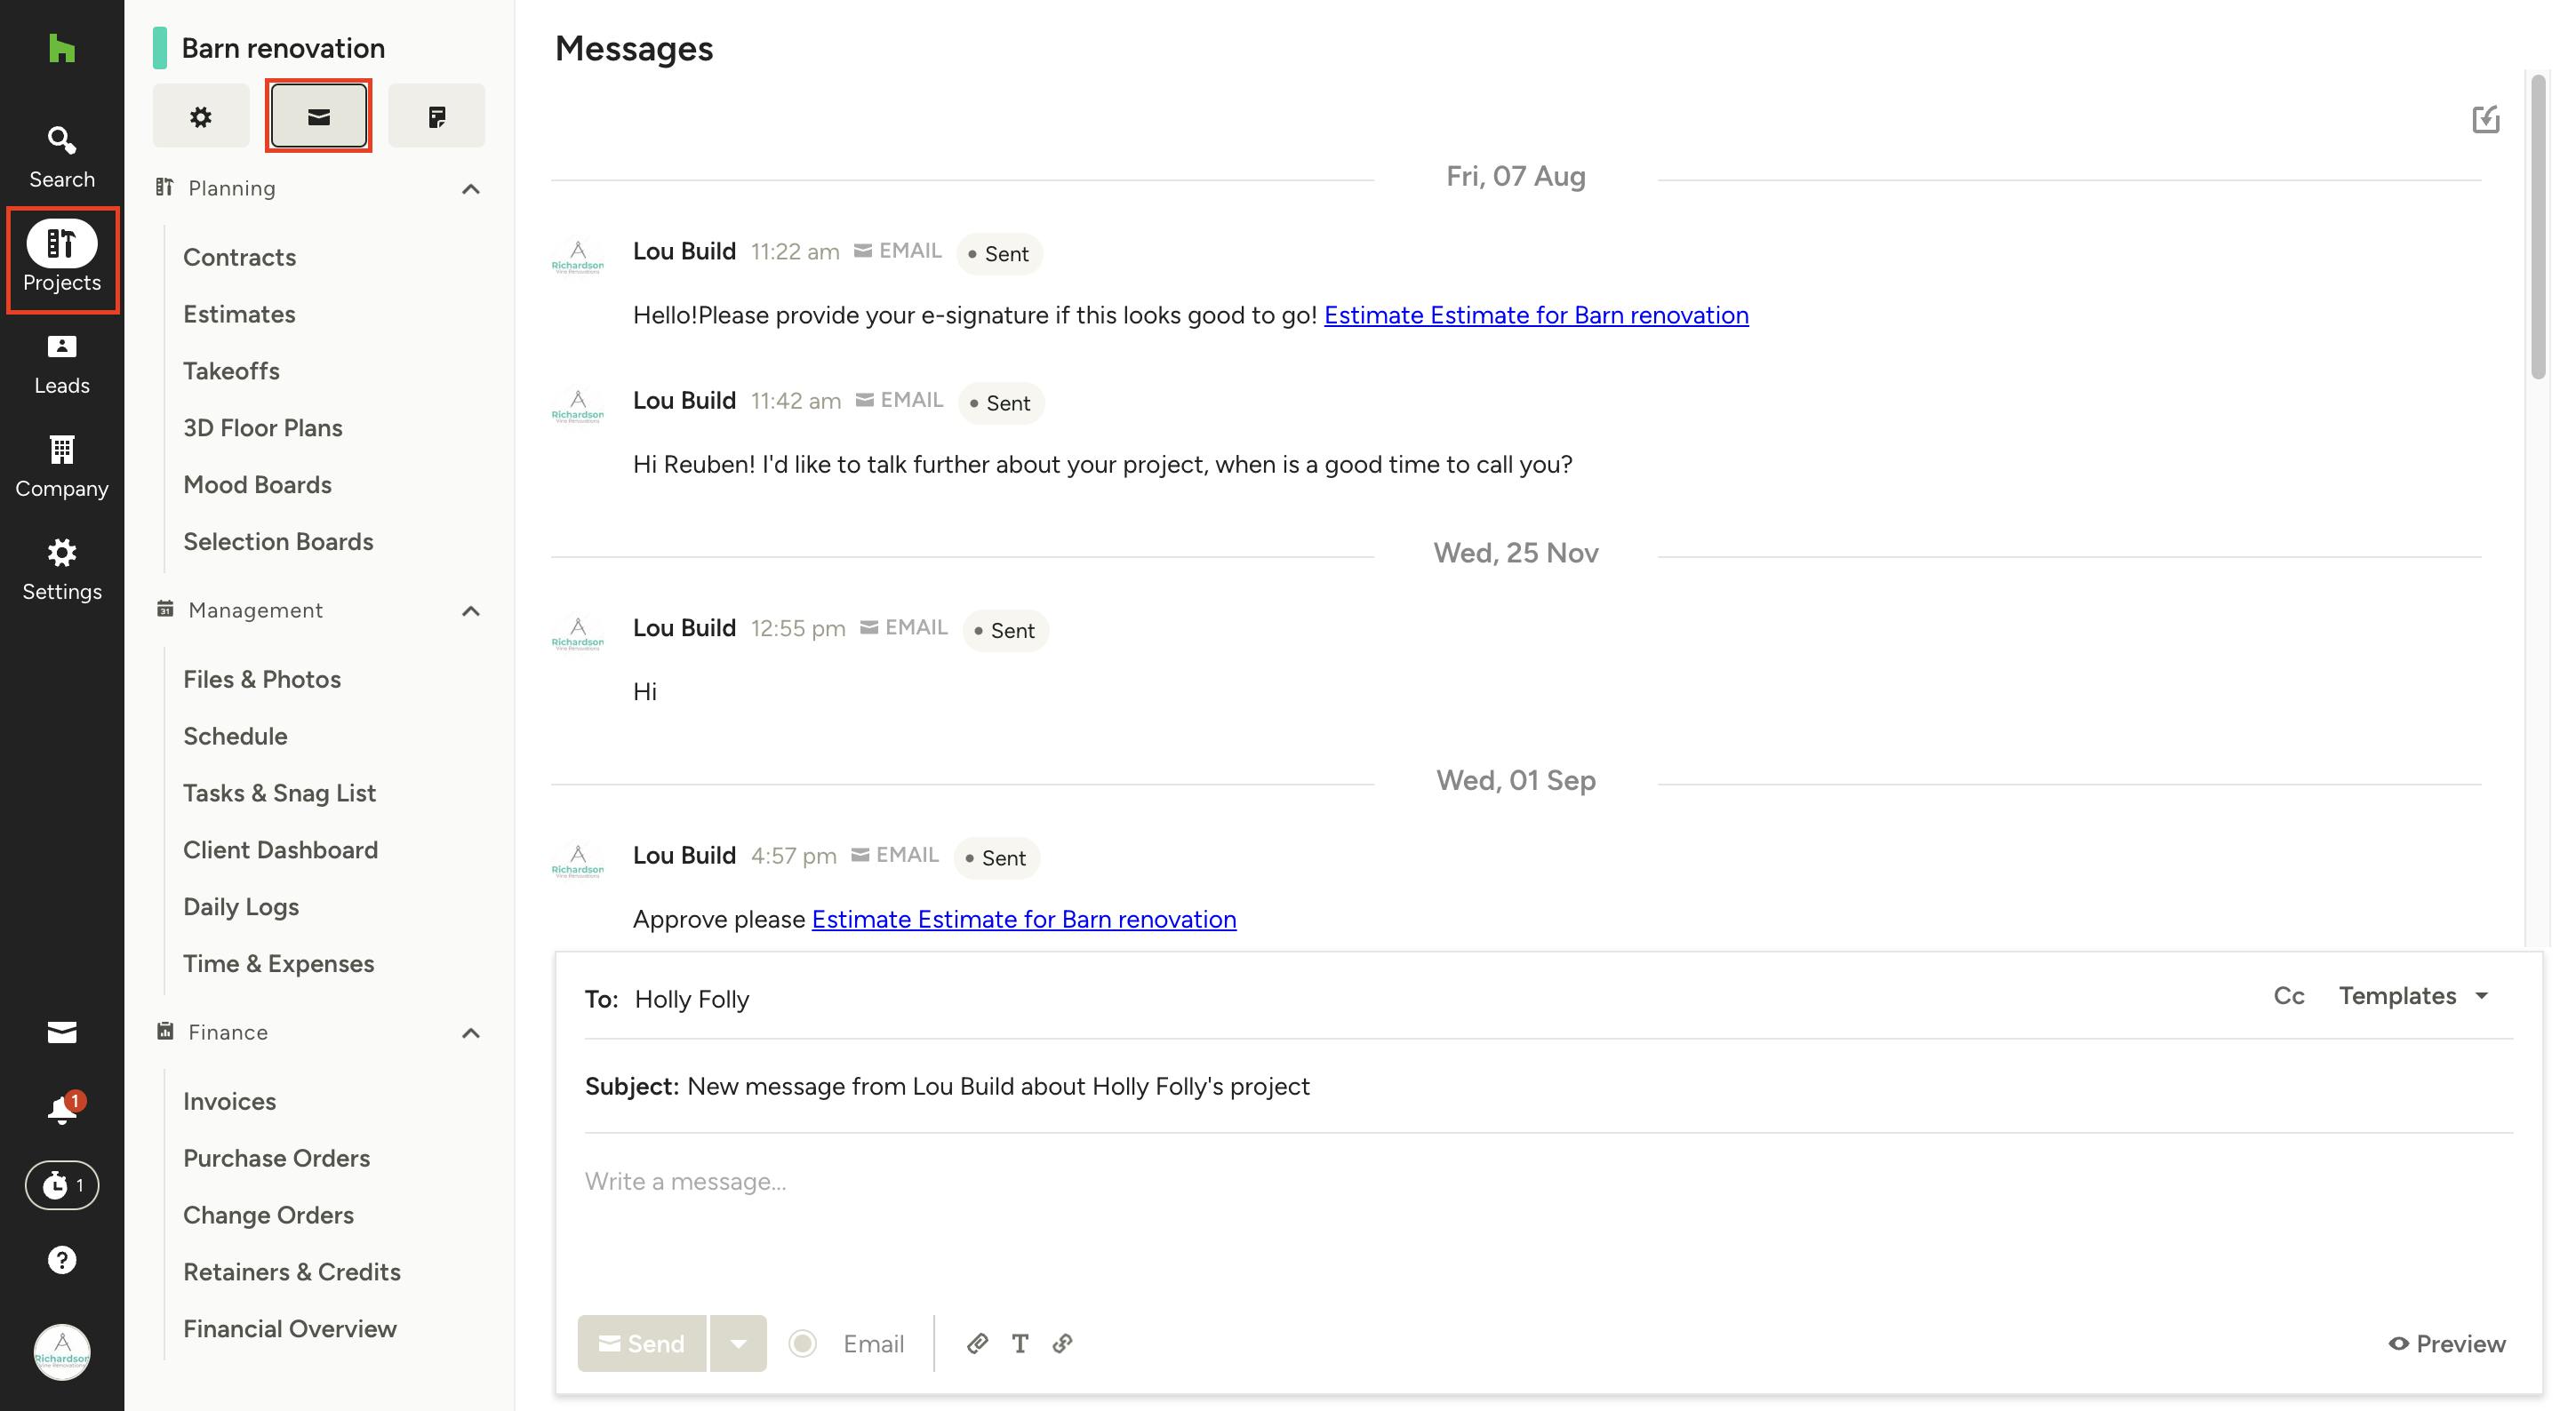Open Estimates
Viewport: 2576px width, 1411px height.
pos(239,314)
